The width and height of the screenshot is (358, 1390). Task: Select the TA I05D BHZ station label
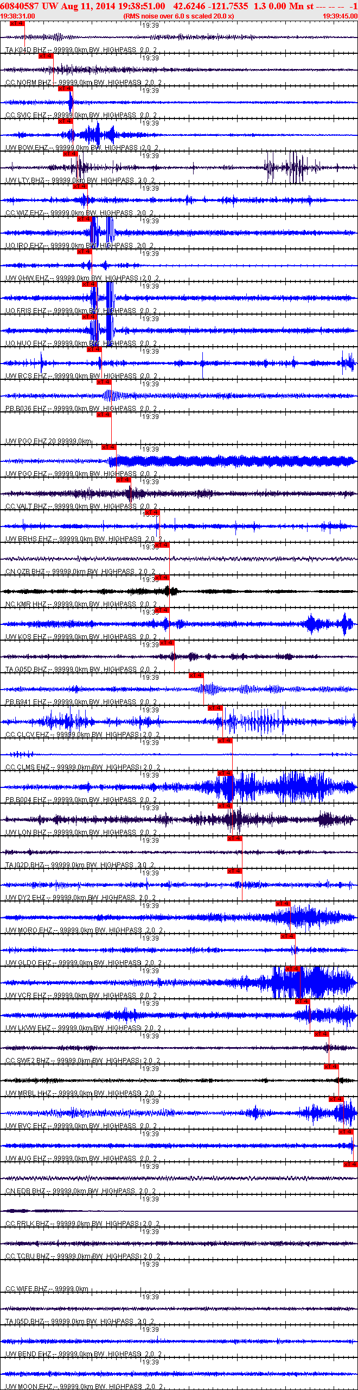80,1322
